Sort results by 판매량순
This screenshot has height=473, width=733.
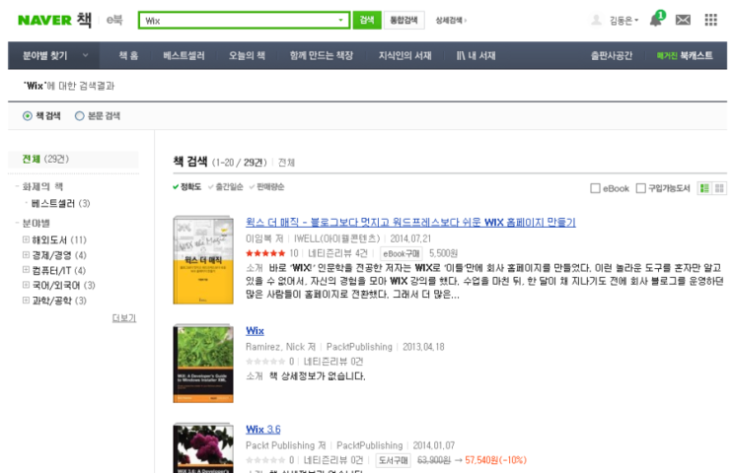pos(266,187)
